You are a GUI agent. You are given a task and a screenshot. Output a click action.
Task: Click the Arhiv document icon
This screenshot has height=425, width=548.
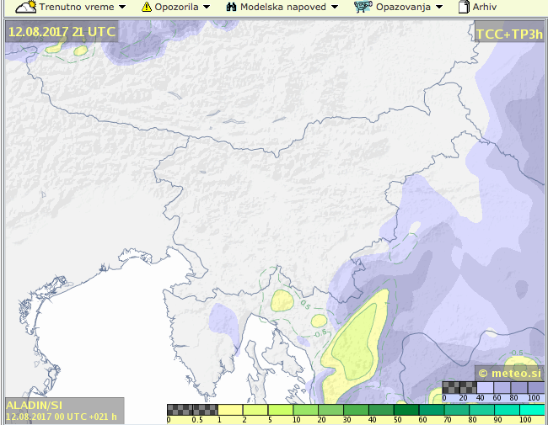463,7
